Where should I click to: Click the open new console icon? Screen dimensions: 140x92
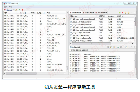point(126,47)
